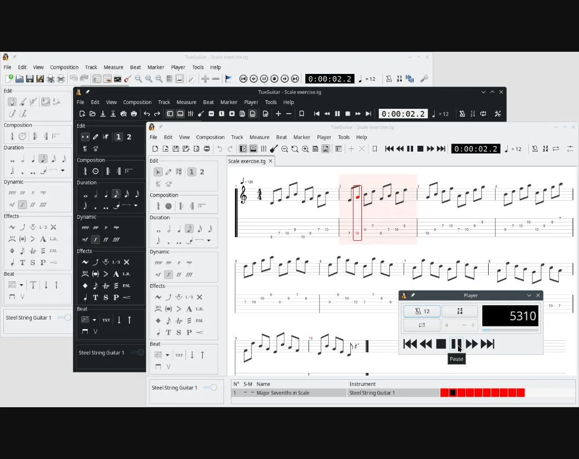Open the Beat menu in the front window

click(x=282, y=137)
